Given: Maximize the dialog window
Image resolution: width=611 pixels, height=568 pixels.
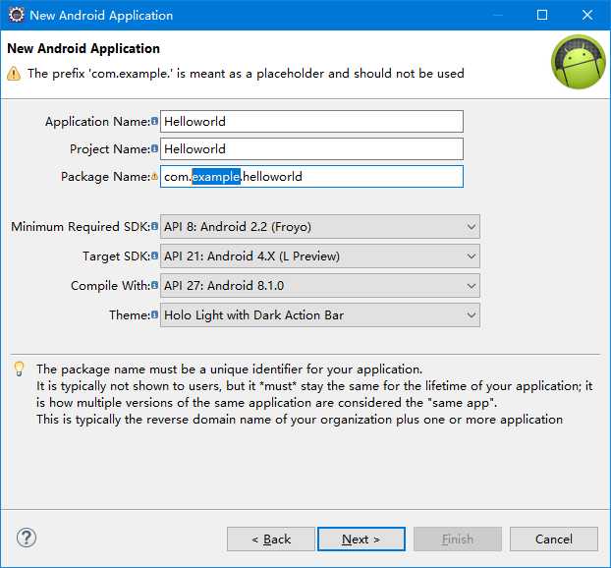Looking at the screenshot, I should (542, 15).
